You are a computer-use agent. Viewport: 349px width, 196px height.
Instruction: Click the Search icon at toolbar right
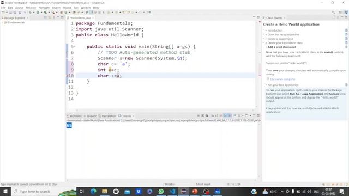[333, 12]
